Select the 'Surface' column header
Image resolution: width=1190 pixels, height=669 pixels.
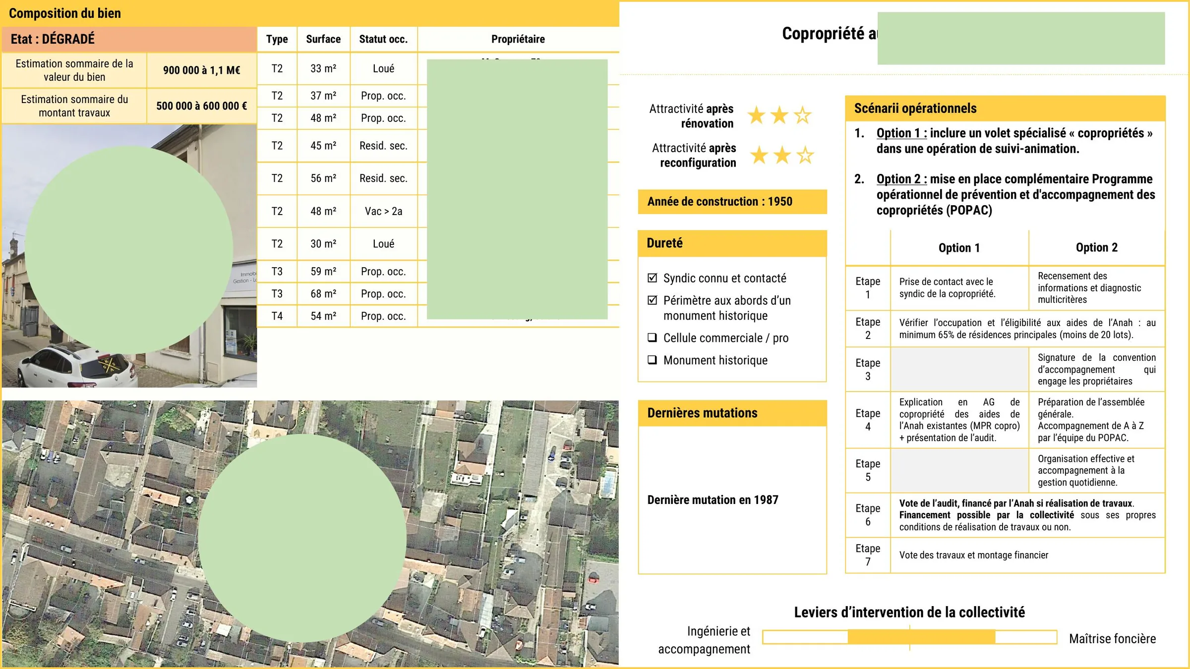pos(323,39)
